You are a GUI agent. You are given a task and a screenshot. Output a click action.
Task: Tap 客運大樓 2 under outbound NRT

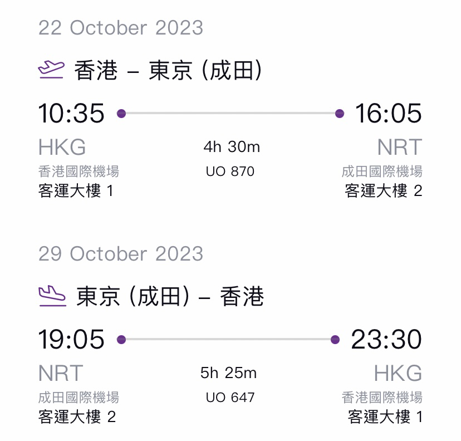point(384,191)
